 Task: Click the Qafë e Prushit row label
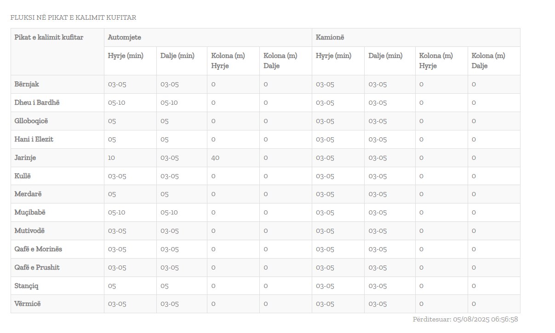37,267
